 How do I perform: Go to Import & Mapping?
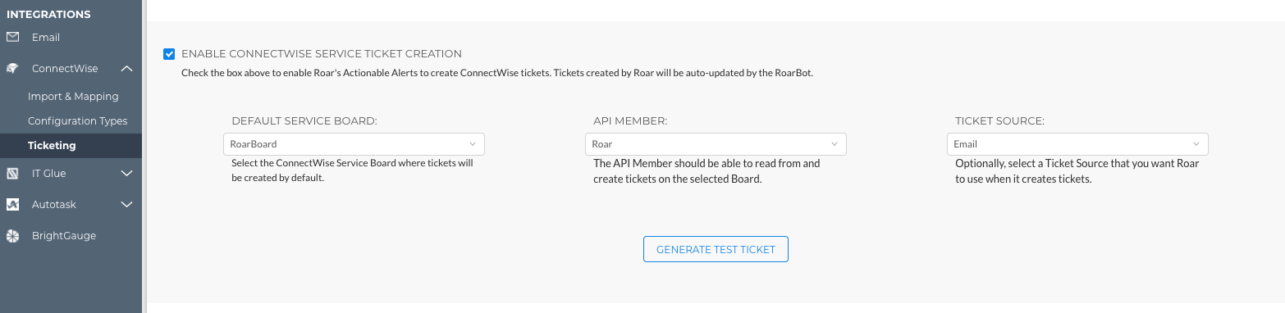[x=73, y=97]
